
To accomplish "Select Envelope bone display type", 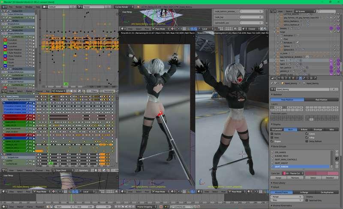I will point(318,129).
